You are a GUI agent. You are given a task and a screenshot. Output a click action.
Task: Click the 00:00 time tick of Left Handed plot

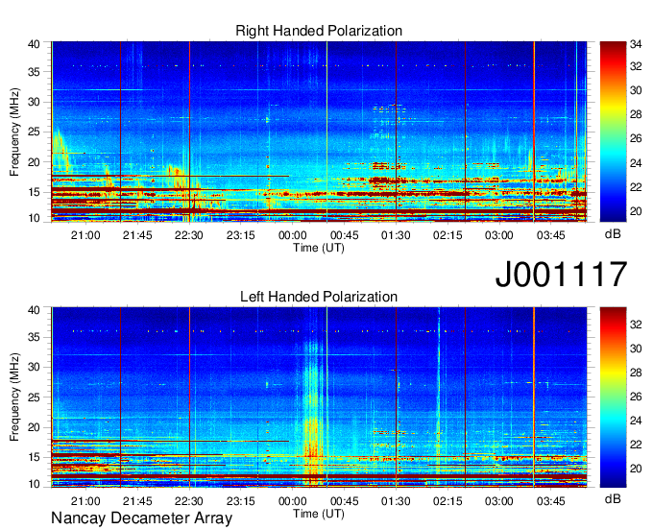[x=292, y=501]
